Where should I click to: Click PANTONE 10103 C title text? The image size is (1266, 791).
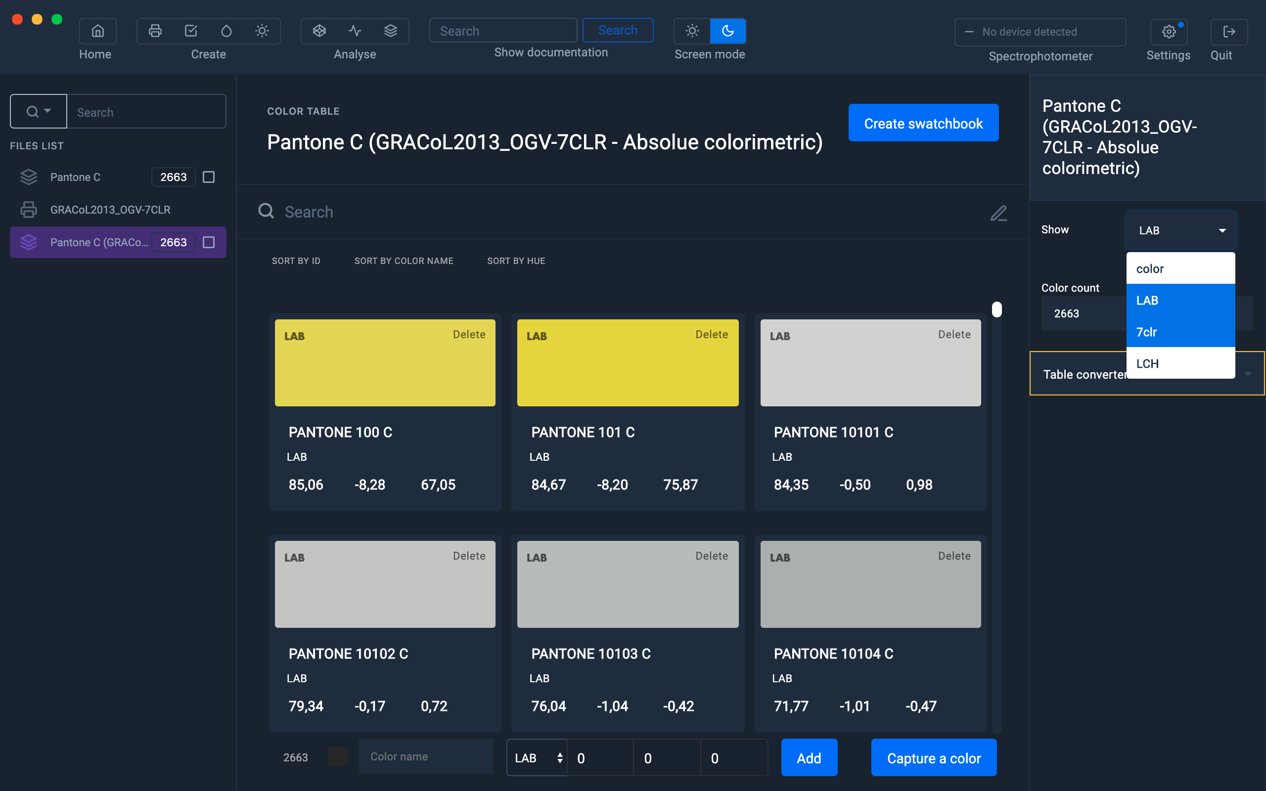click(590, 654)
